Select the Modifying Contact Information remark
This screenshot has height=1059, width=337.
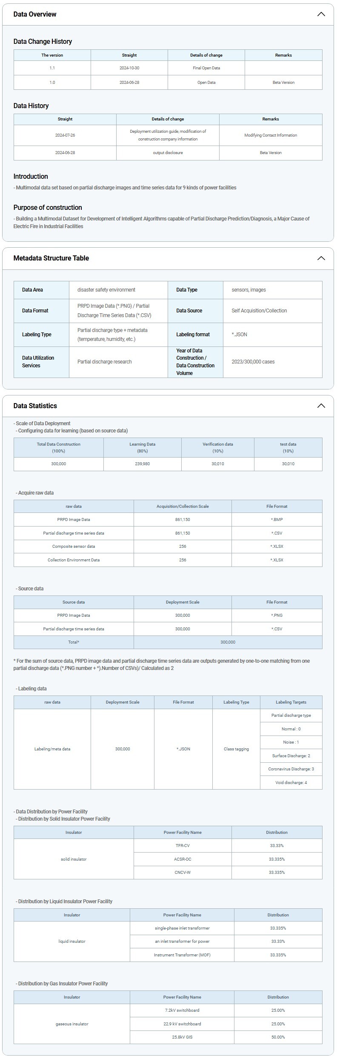[x=270, y=135]
